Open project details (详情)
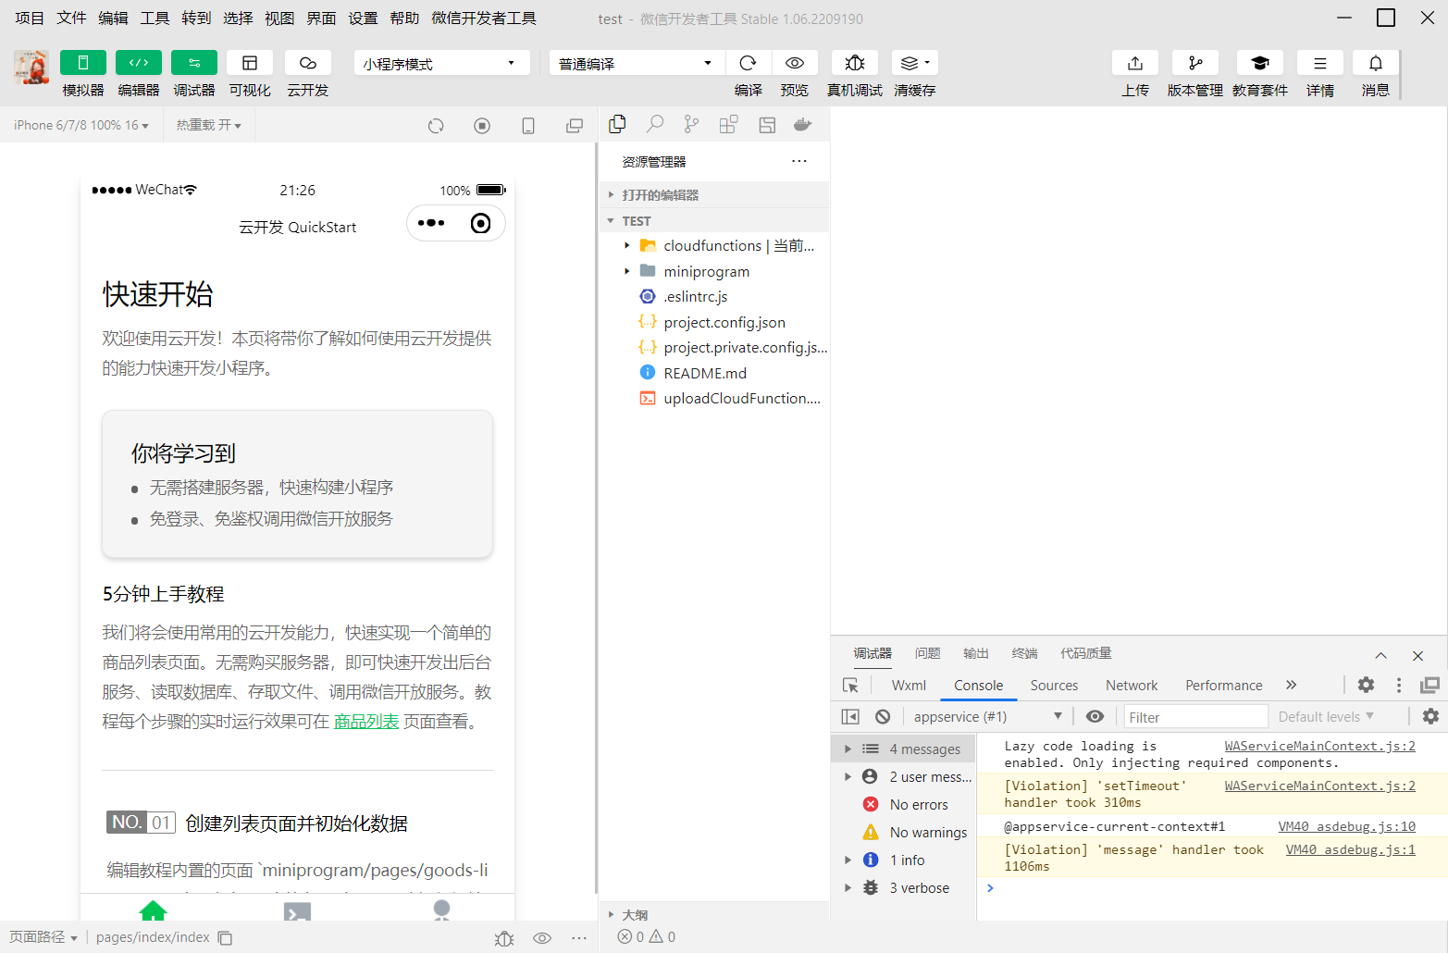The height and width of the screenshot is (953, 1448). (1320, 63)
